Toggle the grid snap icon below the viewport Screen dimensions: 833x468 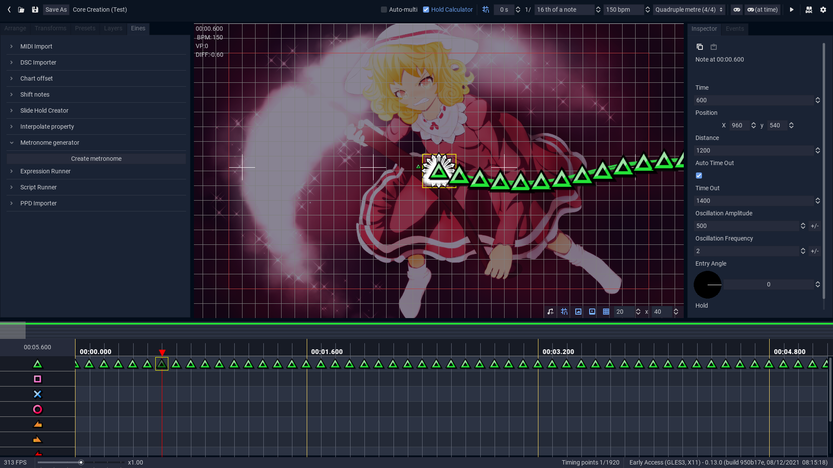(564, 312)
